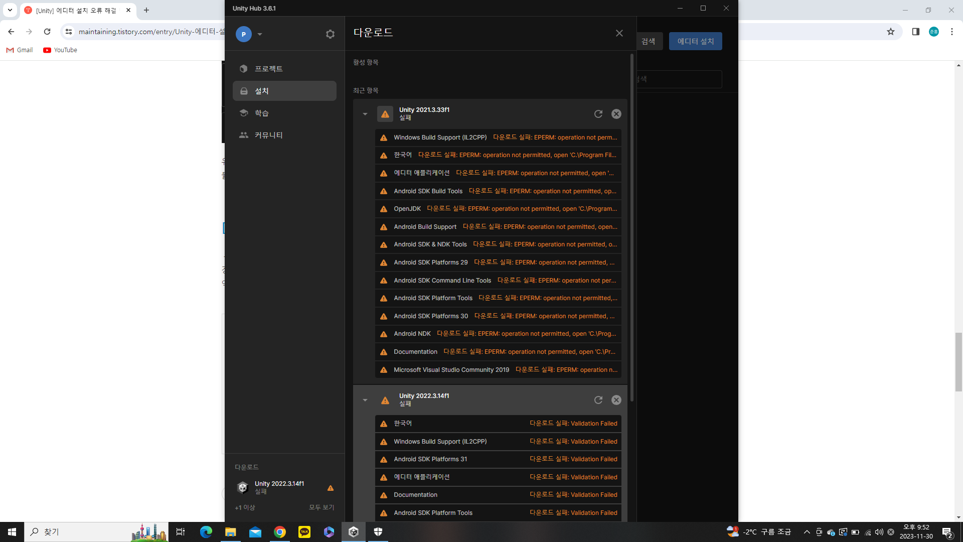Close the [Unity] 에디터 설치 오류 해결 tab
963x542 pixels.
click(x=128, y=10)
